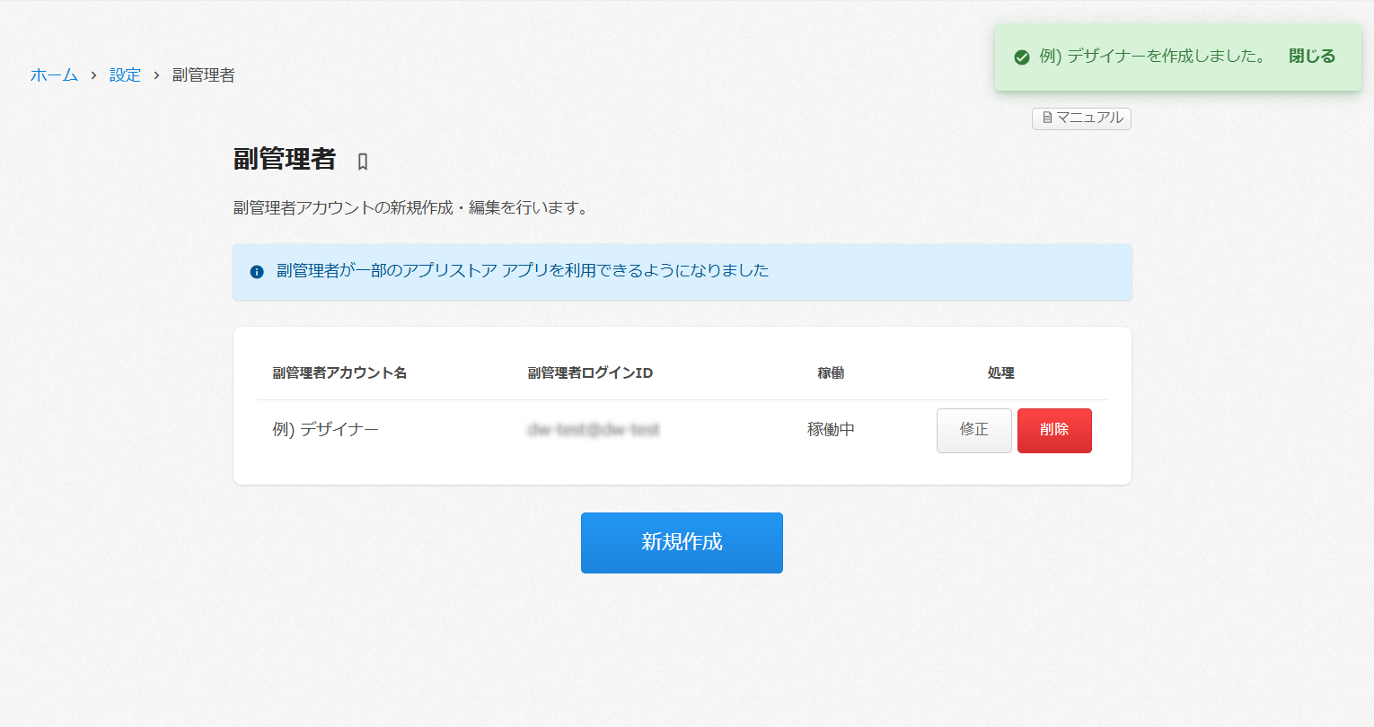The height and width of the screenshot is (727, 1374).
Task: Click the green checkmark in success notification
Action: coord(1021,56)
